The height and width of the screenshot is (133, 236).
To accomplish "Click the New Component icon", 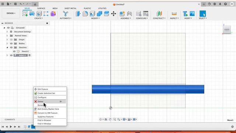I will coord(122,14).
